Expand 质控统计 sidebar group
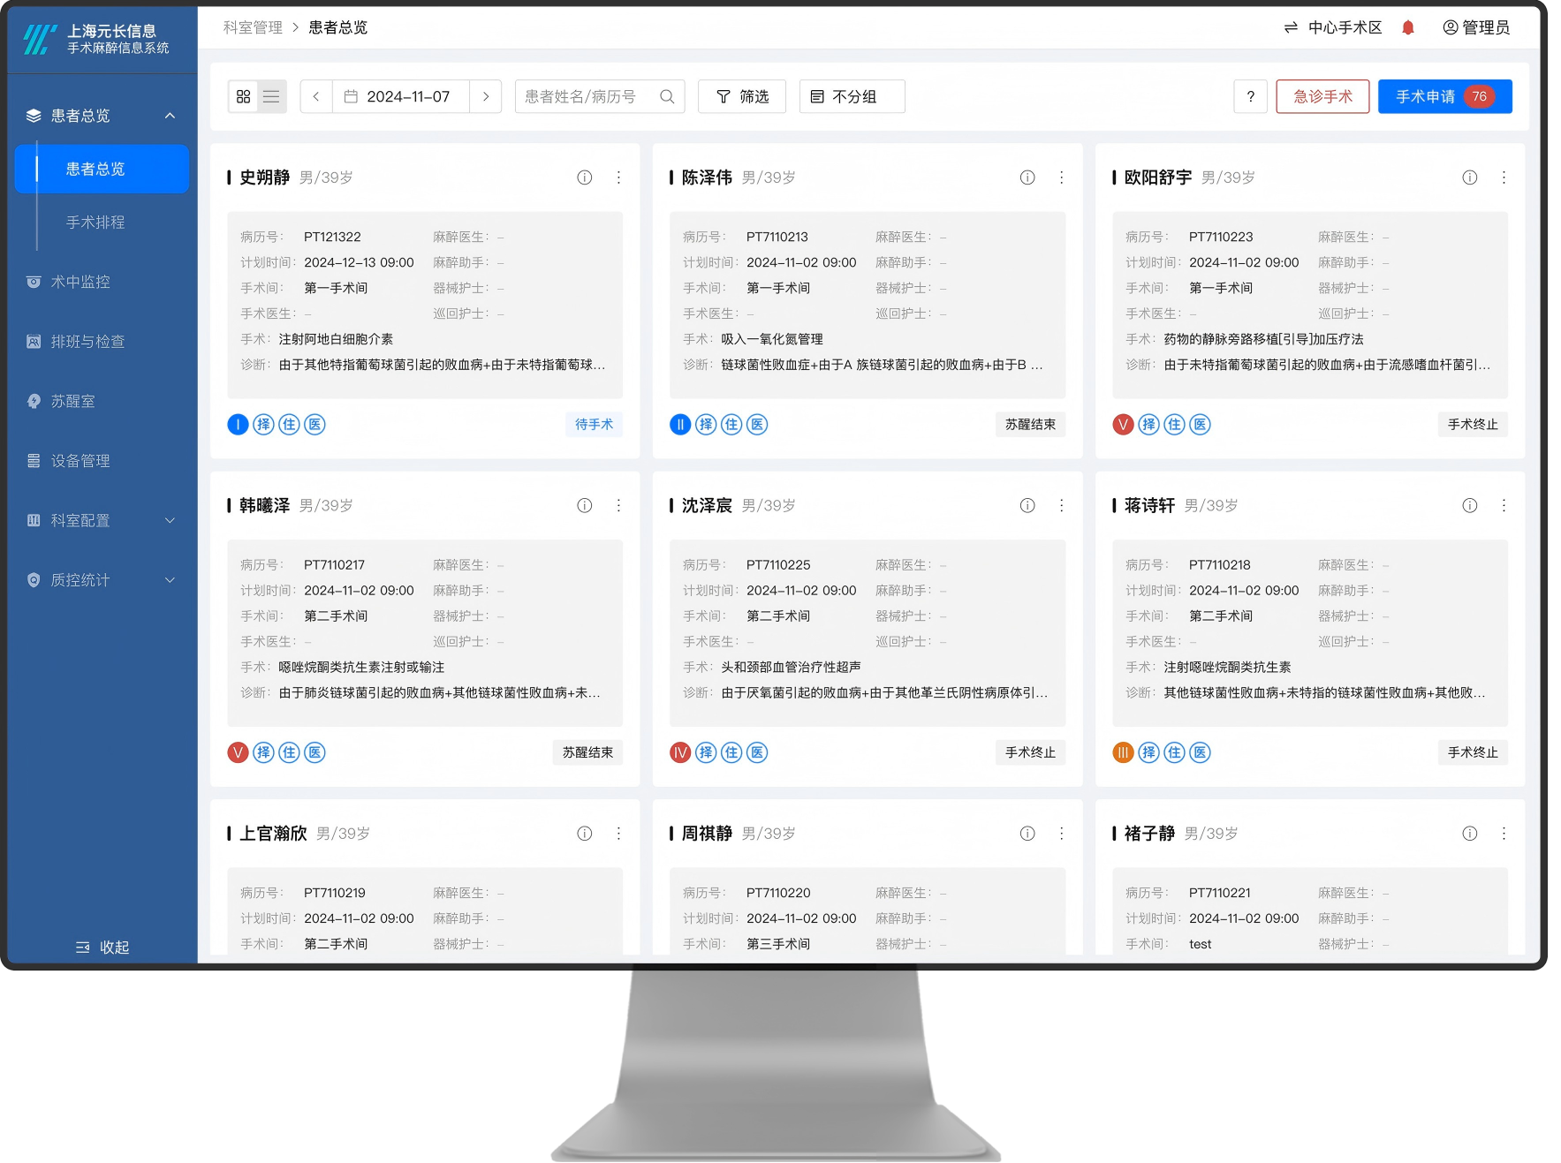This screenshot has height=1163, width=1561. point(102,580)
